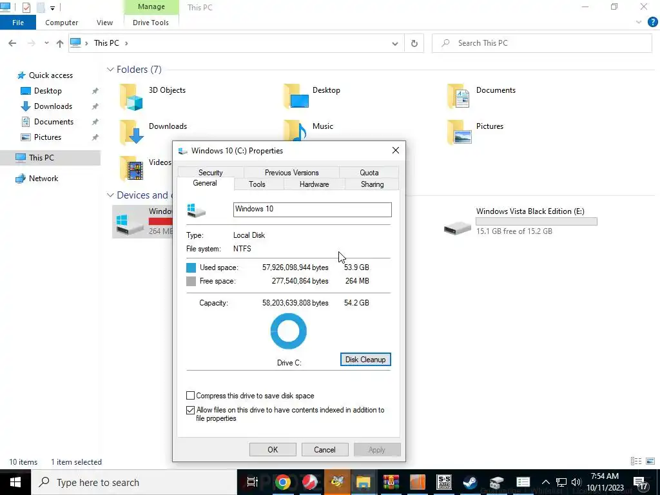Image resolution: width=660 pixels, height=495 pixels.
Task: Switch to the Quota tab
Action: point(369,173)
